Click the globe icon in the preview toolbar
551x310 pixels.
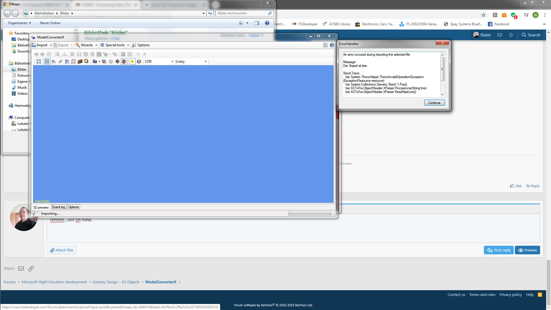pyautogui.click(x=139, y=61)
